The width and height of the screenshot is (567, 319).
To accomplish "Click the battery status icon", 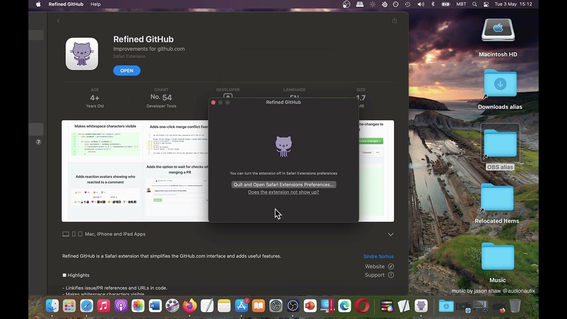I will (446, 4).
